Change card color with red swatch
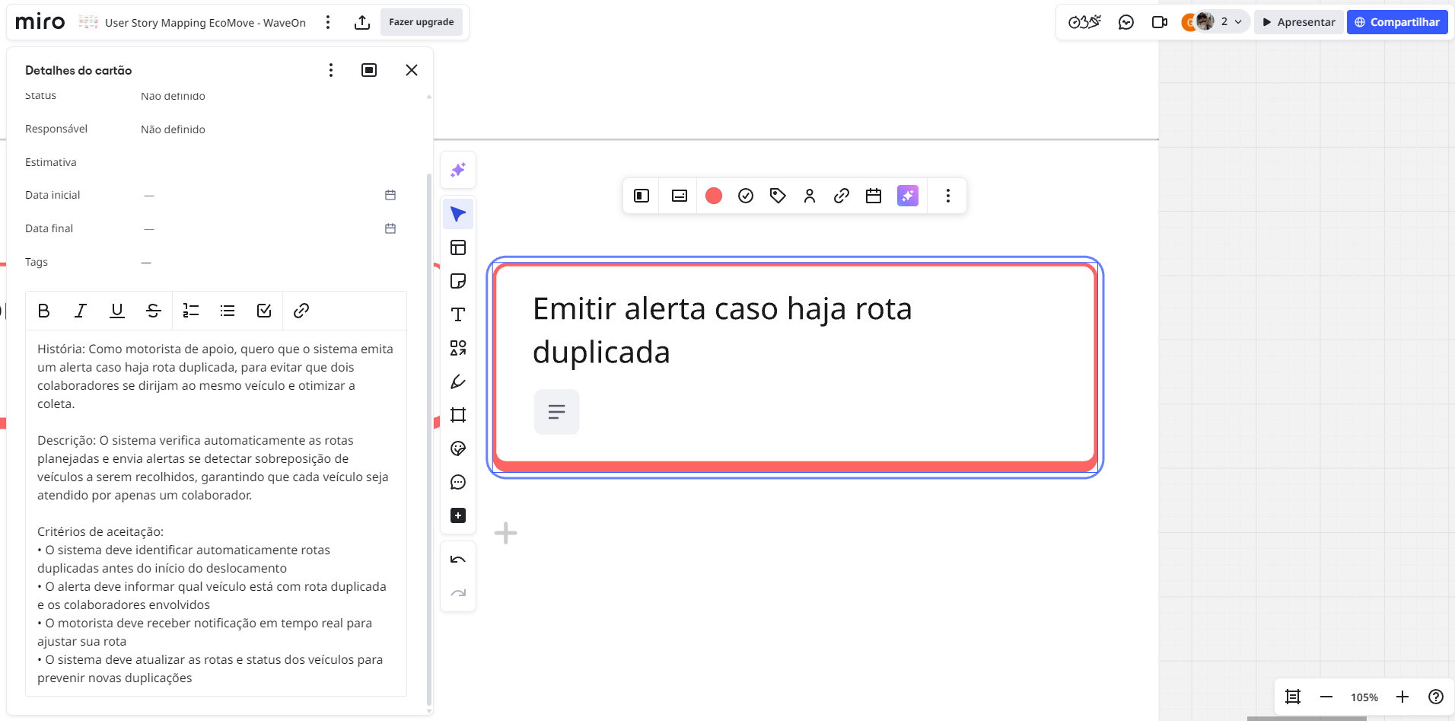The image size is (1455, 721). 713,196
